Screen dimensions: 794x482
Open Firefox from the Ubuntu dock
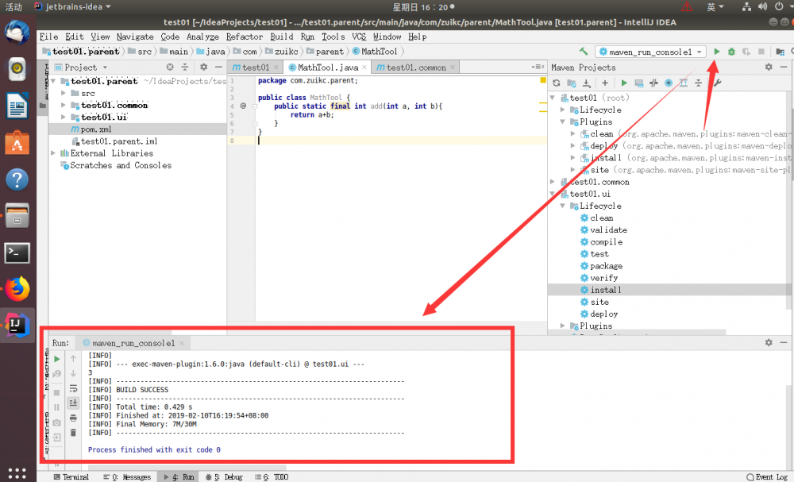click(x=17, y=289)
